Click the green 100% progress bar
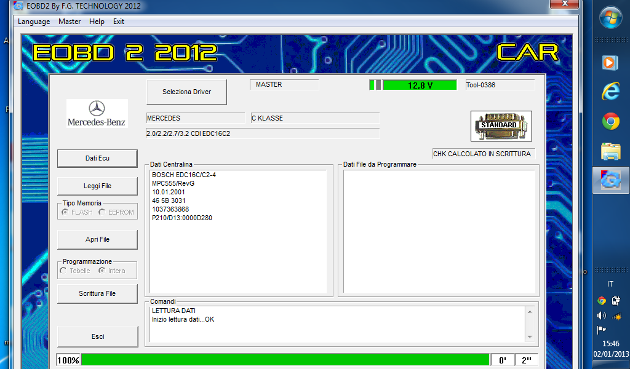630x369 pixels. [x=285, y=360]
